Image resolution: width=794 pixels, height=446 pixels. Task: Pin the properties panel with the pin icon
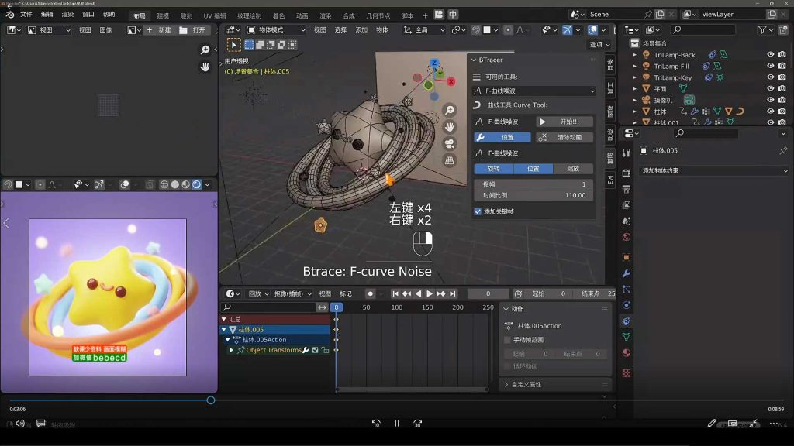tap(783, 151)
